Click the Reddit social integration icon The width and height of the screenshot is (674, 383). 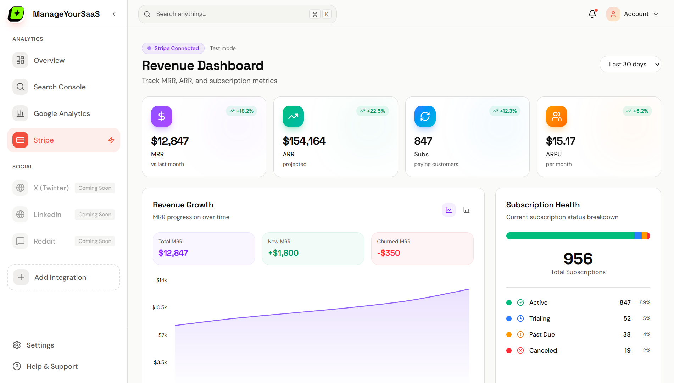click(20, 241)
